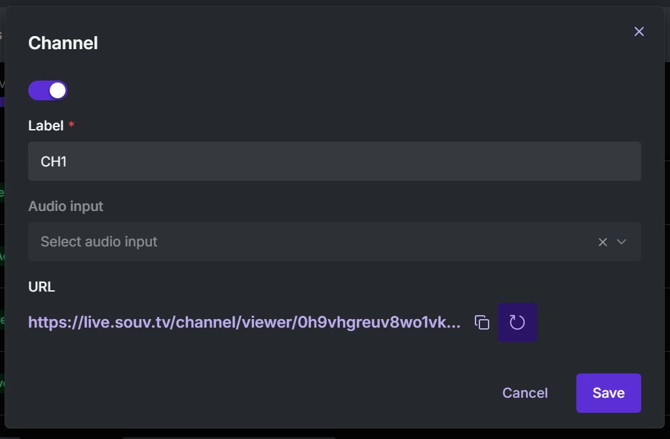The width and height of the screenshot is (670, 439).
Task: Regenerate the channel viewer URL
Action: (x=517, y=322)
